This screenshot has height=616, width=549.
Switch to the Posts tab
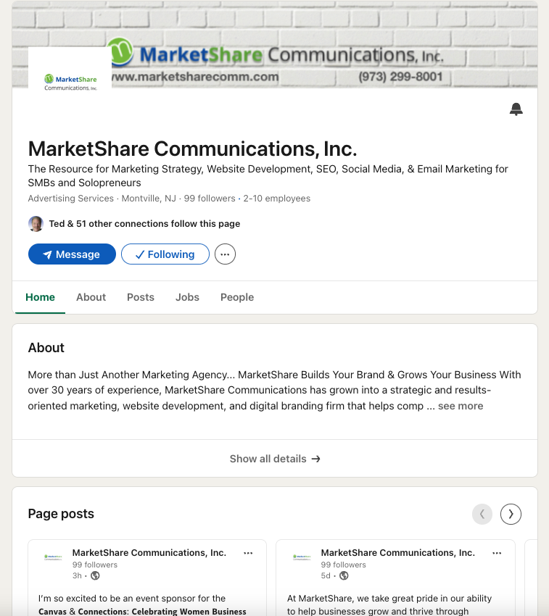coord(141,297)
